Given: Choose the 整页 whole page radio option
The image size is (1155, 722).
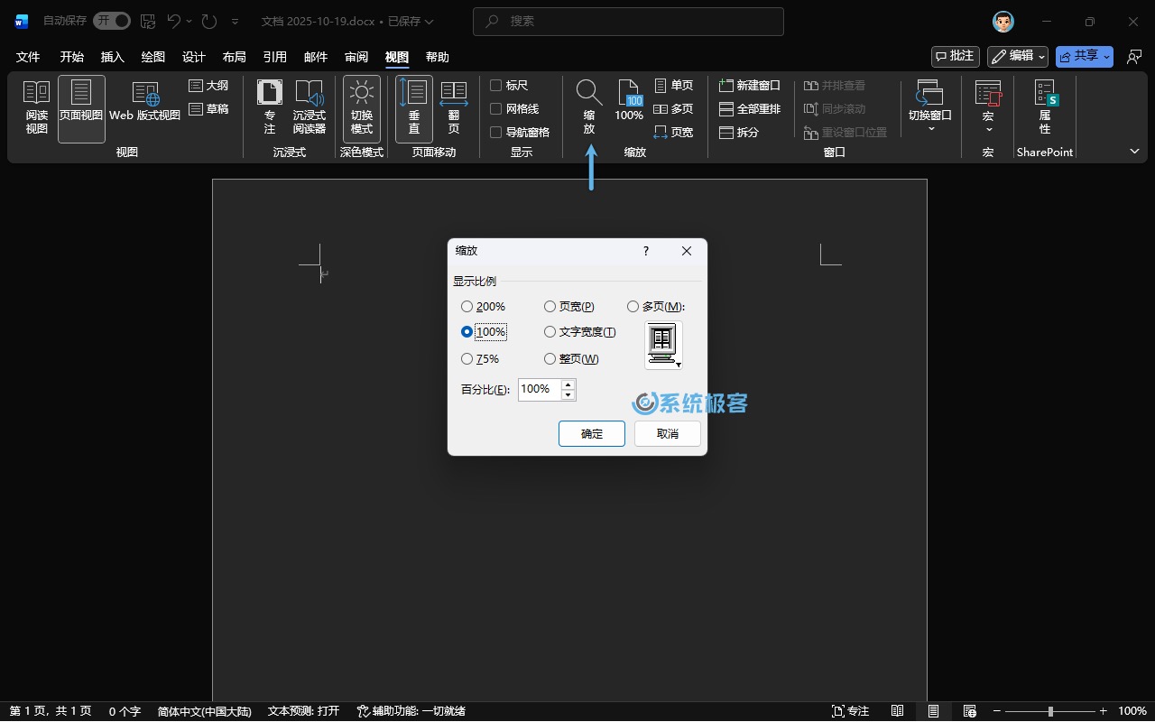Looking at the screenshot, I should click(550, 359).
